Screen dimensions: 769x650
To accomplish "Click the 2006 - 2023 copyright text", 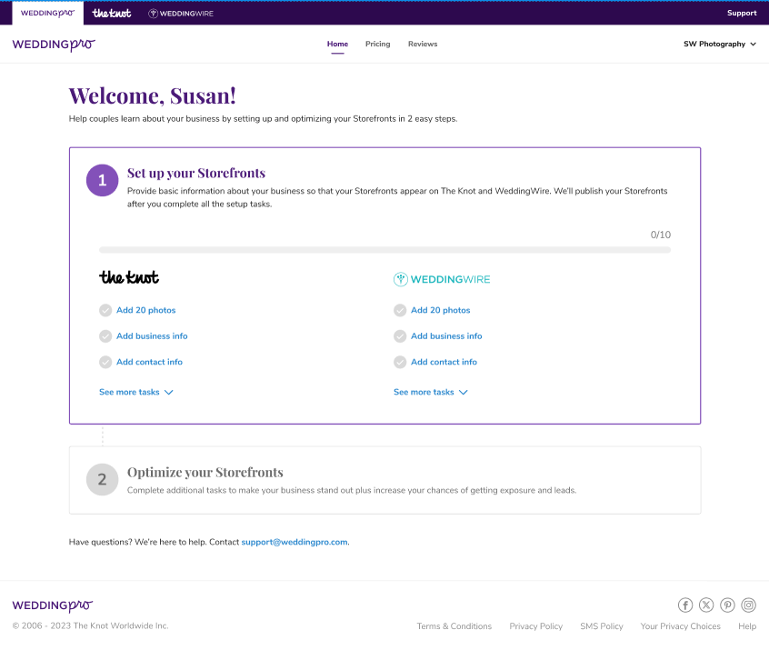I will [x=90, y=626].
